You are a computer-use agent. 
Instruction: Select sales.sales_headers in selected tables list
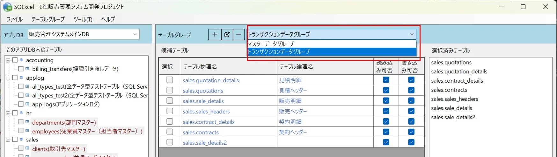tap(454, 99)
